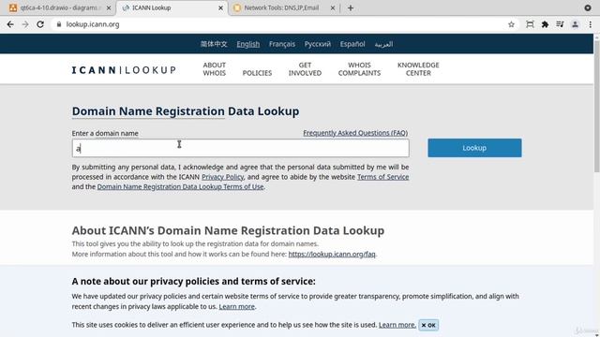Switch language to Русский
The width and height of the screenshot is (600, 337).
click(x=318, y=44)
